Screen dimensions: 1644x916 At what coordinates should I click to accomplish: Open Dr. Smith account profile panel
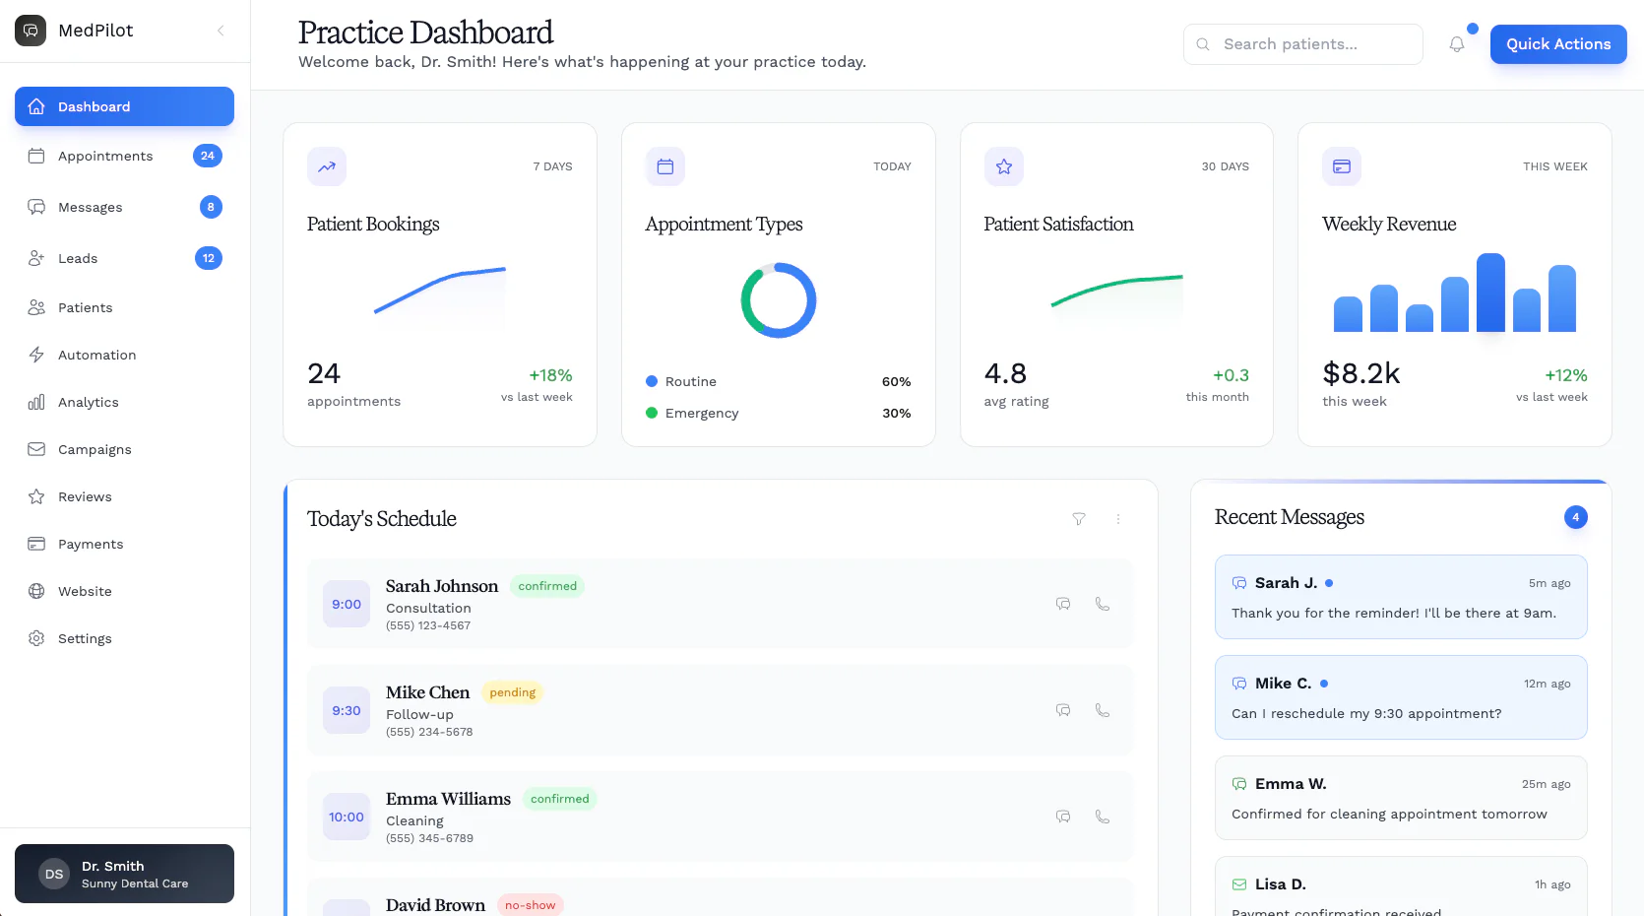[124, 874]
